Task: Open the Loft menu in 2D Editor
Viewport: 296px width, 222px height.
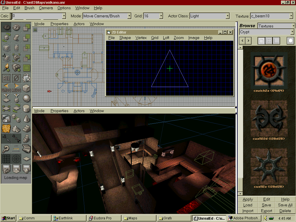Action: pyautogui.click(x=166, y=38)
